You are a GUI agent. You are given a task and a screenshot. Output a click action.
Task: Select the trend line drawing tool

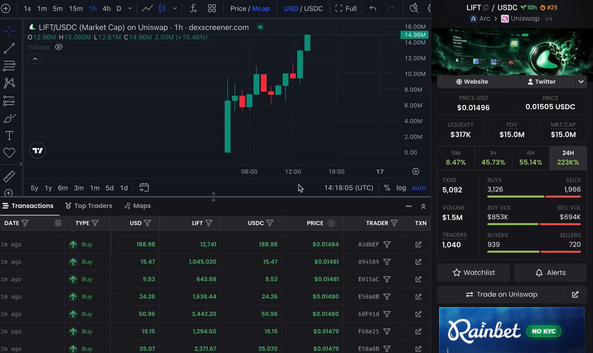tap(9, 48)
